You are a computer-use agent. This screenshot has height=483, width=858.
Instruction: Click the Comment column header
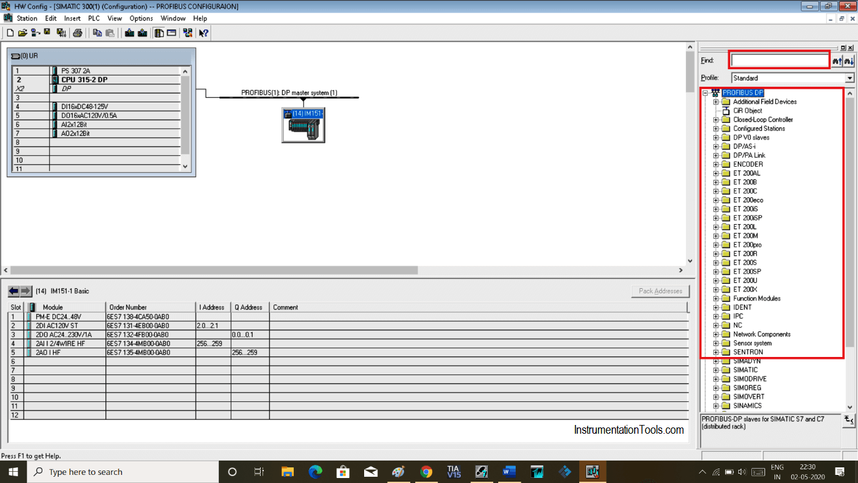click(478, 307)
